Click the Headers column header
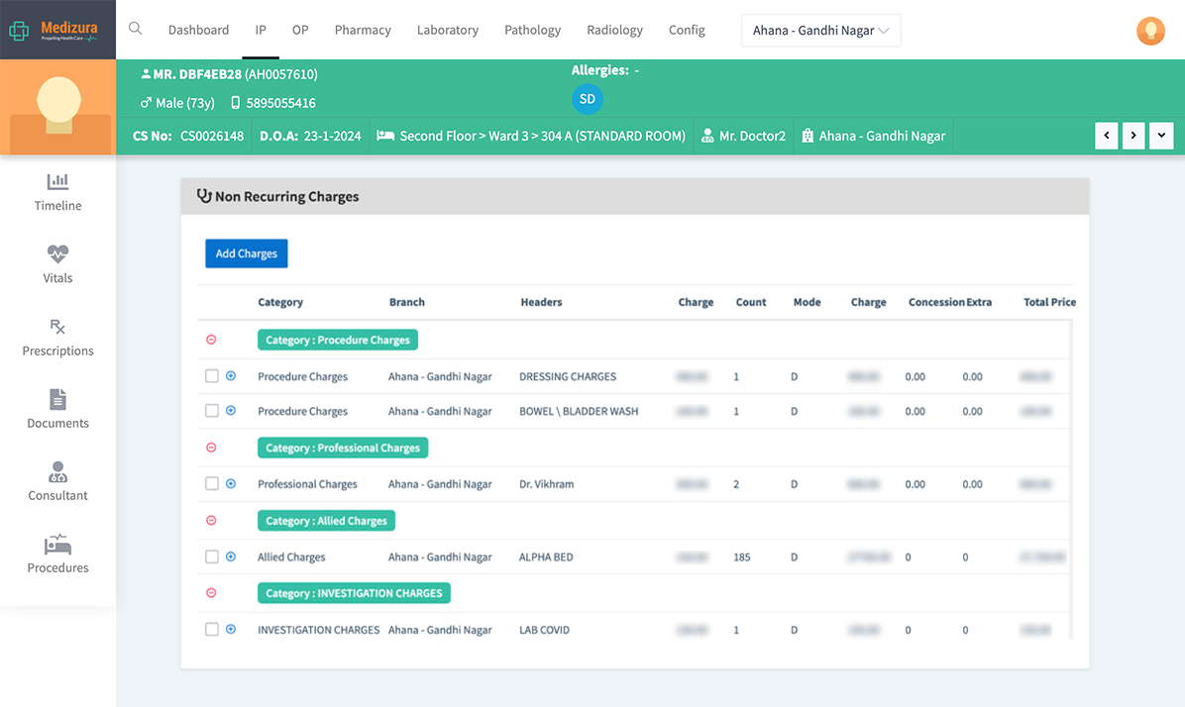 (x=541, y=302)
